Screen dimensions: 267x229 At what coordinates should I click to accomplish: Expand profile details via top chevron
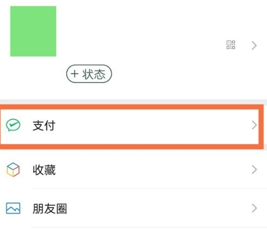coord(254,45)
